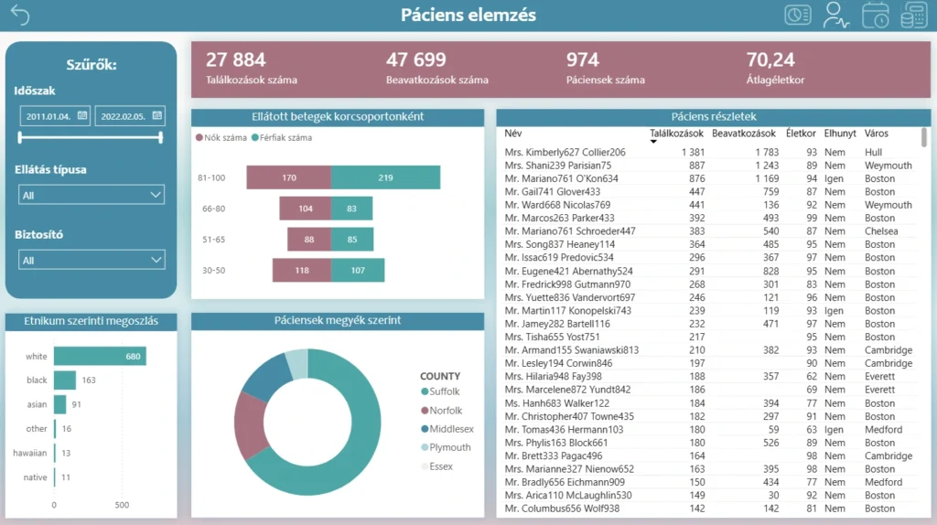
Task: Open the cost calculator icon
Action: coord(913,16)
